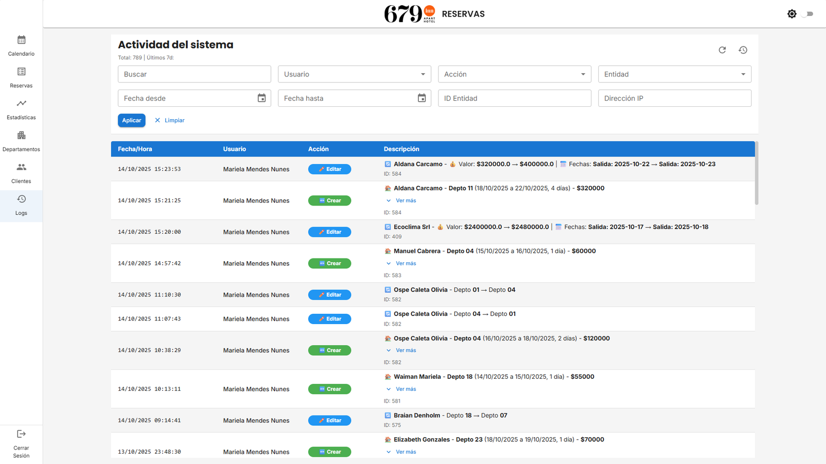Focus the Dirección IP input field
Viewport: 826px width, 464px height.
[x=674, y=98]
